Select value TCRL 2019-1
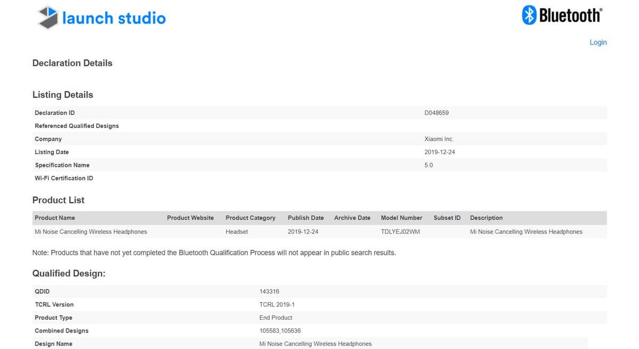The image size is (639, 349). tap(277, 305)
